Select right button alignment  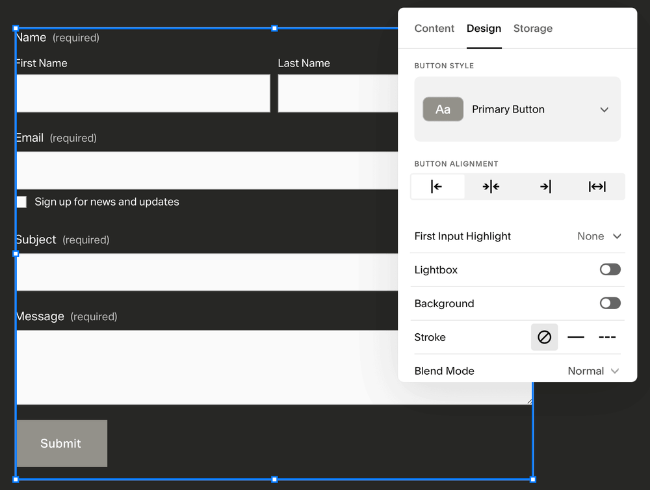544,187
